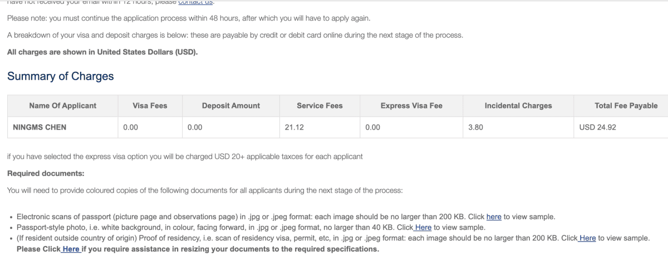Open document resizing assistance Here link
This screenshot has height=271, width=668.
(x=70, y=249)
